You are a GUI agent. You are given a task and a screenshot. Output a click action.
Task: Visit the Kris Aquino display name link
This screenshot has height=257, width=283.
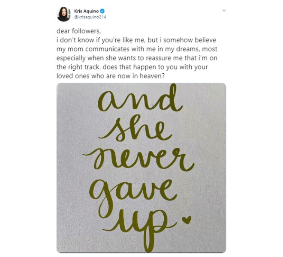[x=86, y=11]
